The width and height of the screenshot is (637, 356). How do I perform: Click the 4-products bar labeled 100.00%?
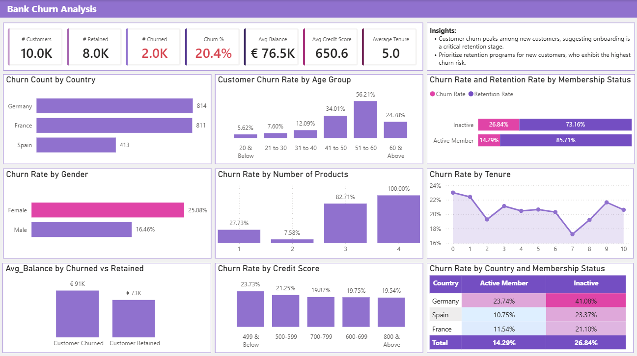coord(398,219)
